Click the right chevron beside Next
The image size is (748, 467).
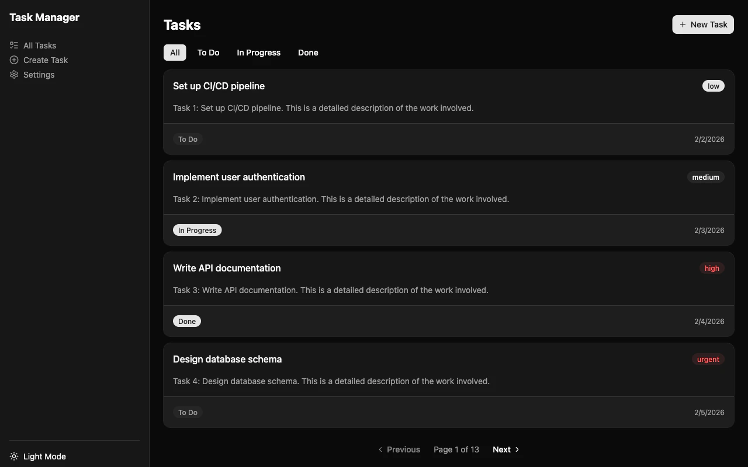click(517, 449)
